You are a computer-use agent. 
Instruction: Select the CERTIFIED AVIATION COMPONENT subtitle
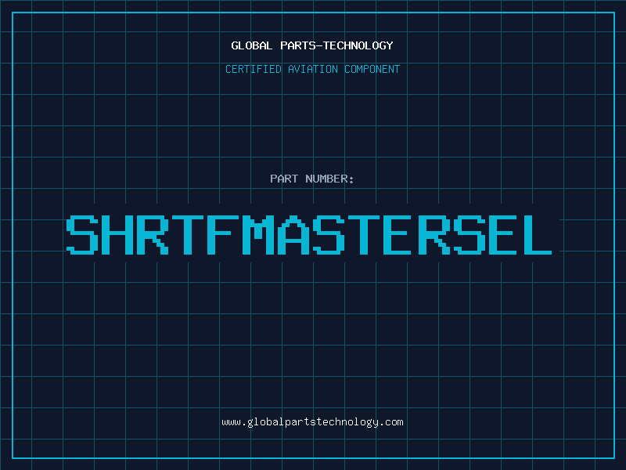[x=312, y=69]
